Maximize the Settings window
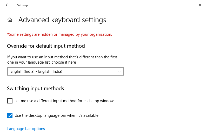 click(188, 5)
